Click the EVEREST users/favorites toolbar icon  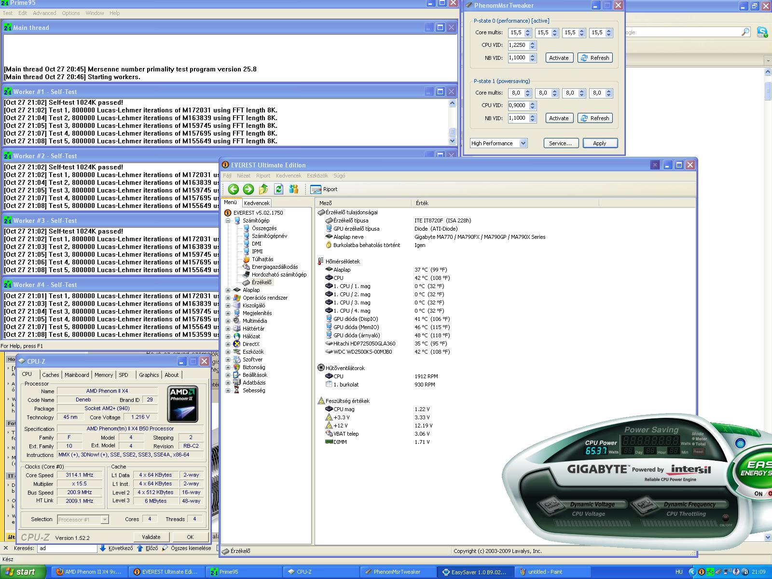coord(293,189)
